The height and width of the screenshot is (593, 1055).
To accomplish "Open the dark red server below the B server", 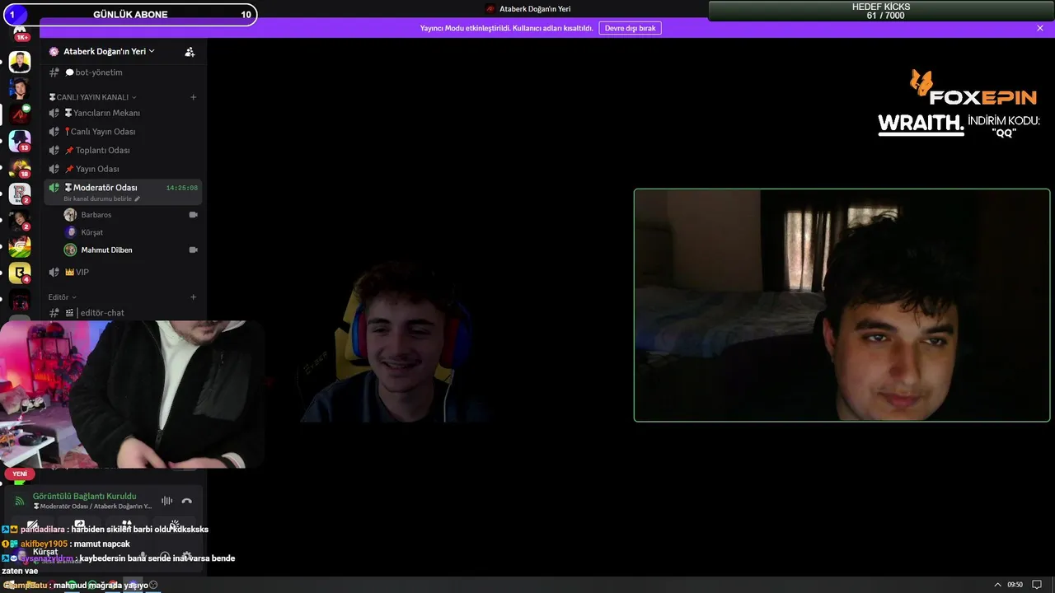I will (x=20, y=299).
